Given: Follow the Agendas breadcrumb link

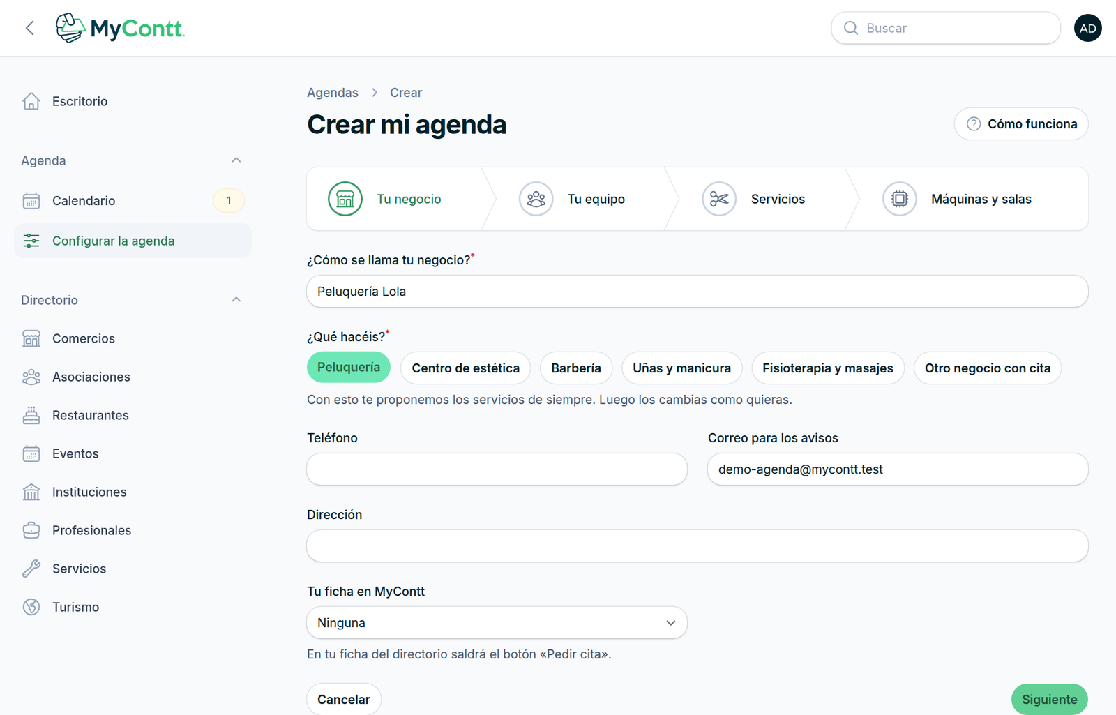Looking at the screenshot, I should click(x=333, y=93).
